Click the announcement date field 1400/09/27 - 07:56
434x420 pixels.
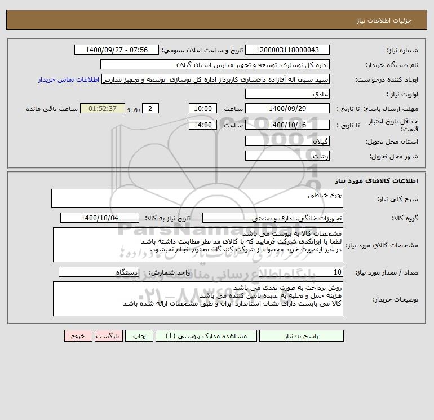[117, 50]
